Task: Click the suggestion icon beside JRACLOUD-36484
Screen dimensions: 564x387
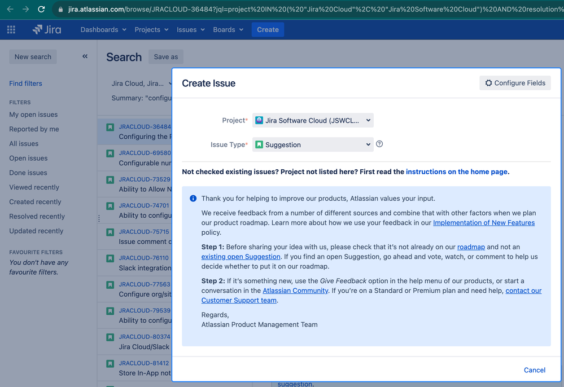Action: click(110, 127)
